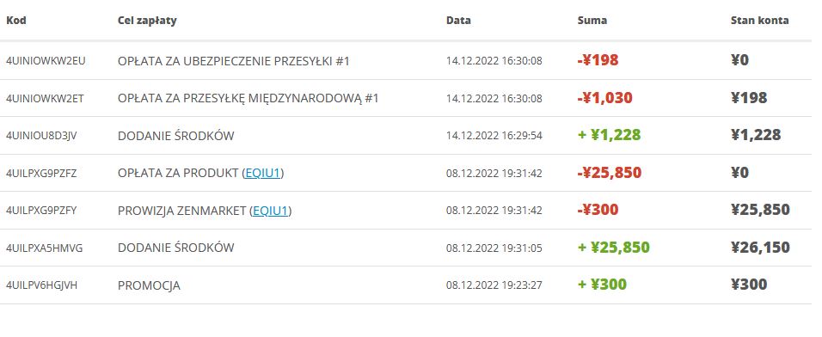Click the Suma column header
The height and width of the screenshot is (337, 822).
[x=592, y=21]
